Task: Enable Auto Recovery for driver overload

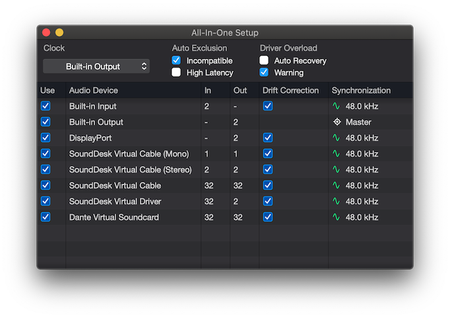Action: coord(264,61)
